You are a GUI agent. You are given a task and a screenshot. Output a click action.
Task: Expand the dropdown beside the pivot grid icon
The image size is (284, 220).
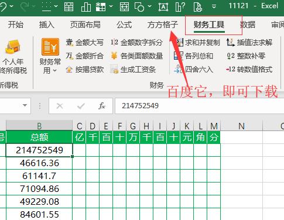(x=111, y=6)
